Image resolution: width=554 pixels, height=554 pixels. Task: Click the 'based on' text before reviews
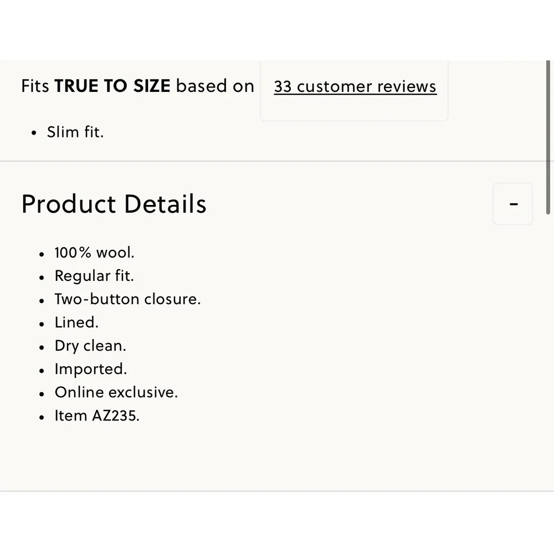[215, 86]
